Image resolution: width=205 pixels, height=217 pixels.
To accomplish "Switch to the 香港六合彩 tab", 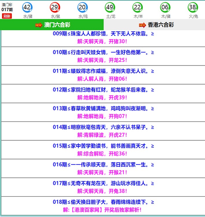I will pyautogui.click(x=161, y=25).
